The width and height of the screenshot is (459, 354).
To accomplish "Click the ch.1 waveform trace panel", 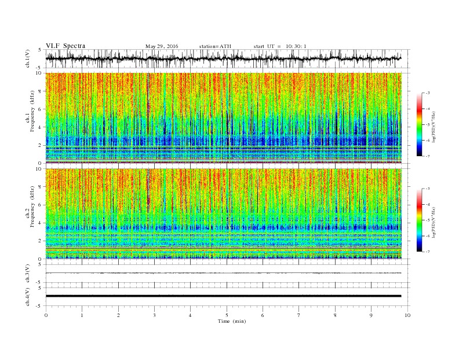I will pyautogui.click(x=228, y=58).
